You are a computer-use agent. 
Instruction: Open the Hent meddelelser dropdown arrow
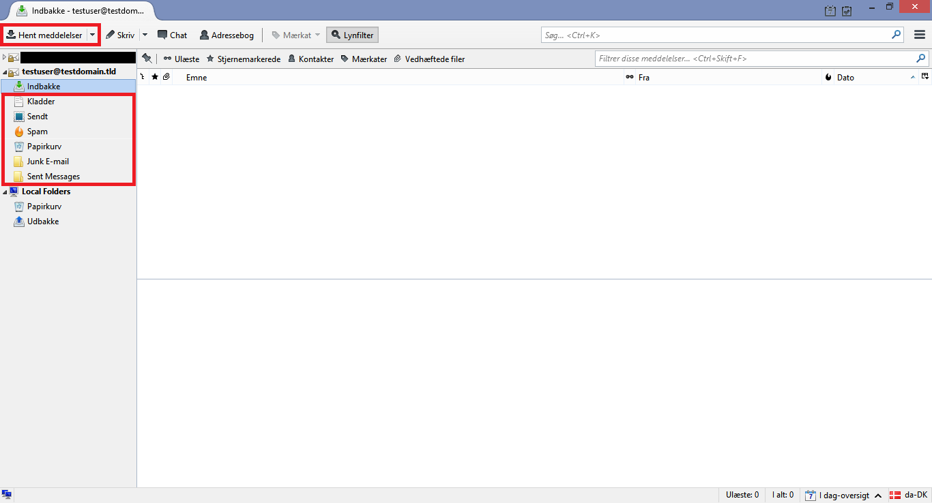tap(92, 35)
